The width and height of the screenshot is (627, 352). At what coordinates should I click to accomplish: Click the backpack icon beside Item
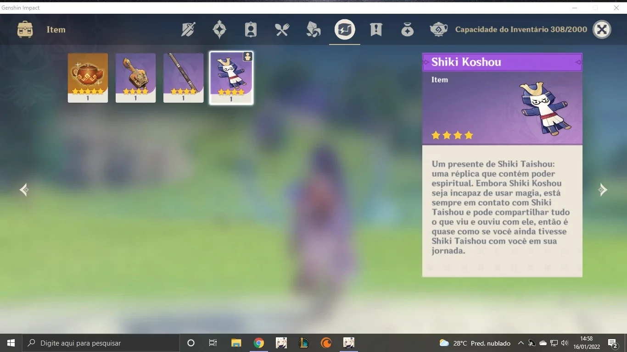[x=25, y=30]
